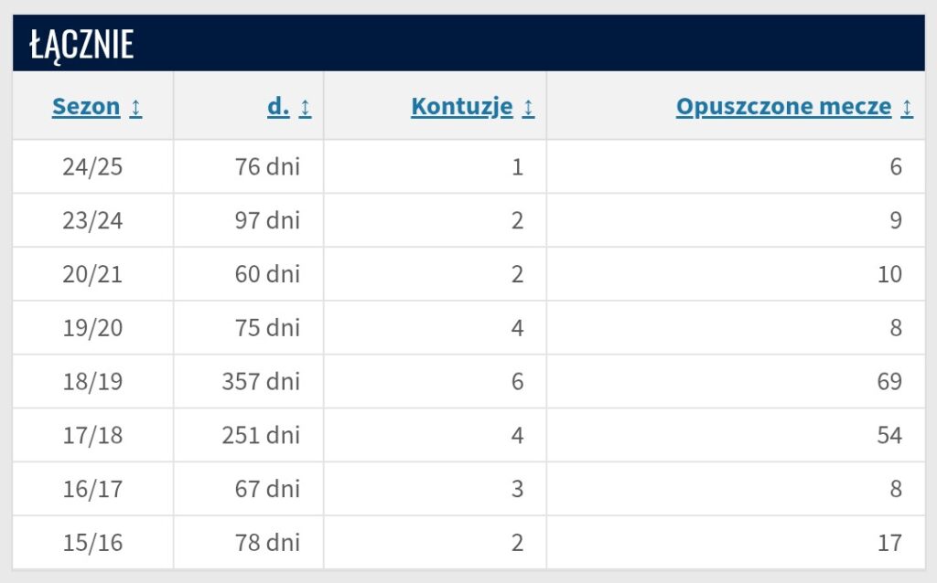Click the sort arrow beside Opuszczone mecze
This screenshot has width=937, height=583.
pyautogui.click(x=907, y=108)
